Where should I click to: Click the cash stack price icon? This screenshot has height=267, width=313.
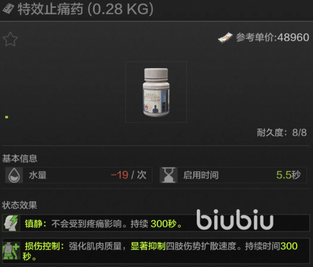click(x=225, y=38)
